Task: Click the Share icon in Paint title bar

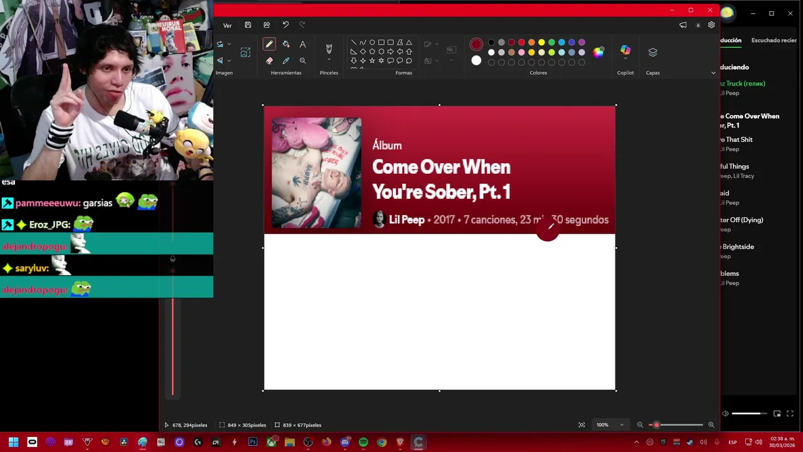Action: [267, 25]
